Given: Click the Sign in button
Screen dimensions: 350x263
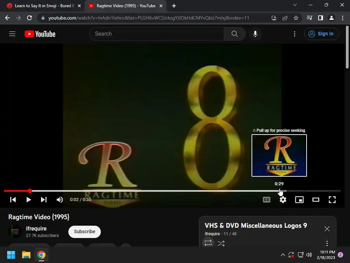Looking at the screenshot, I should pos(321,34).
